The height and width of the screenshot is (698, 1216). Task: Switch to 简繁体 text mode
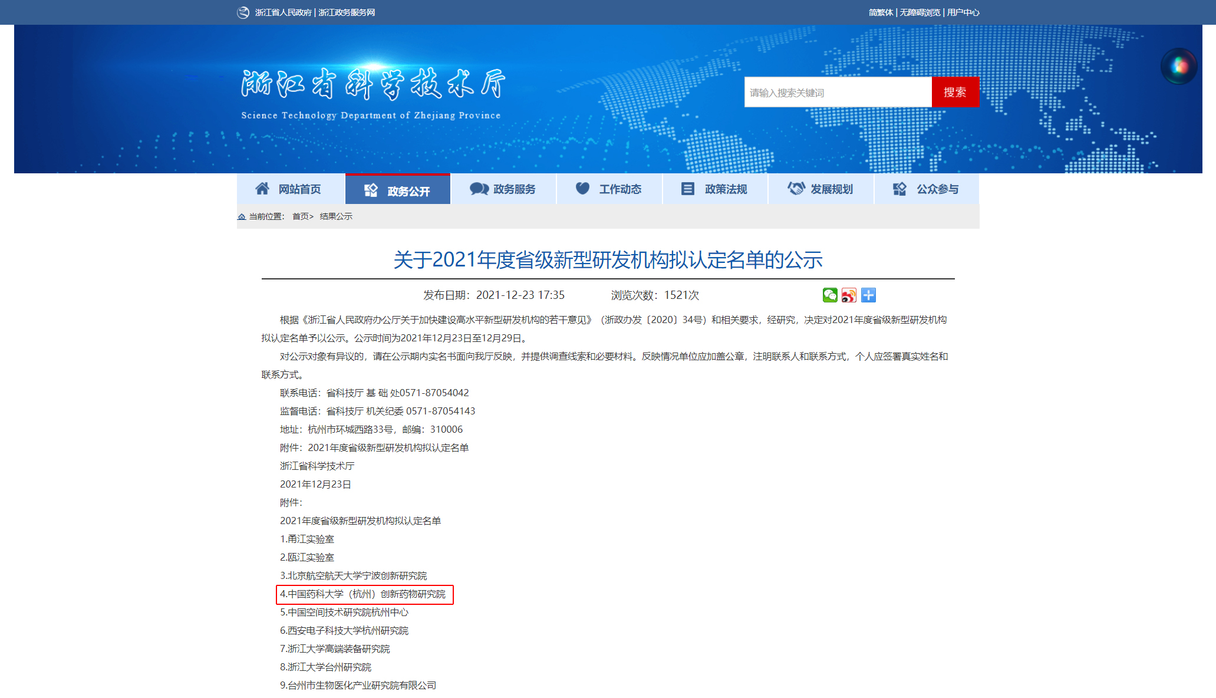tap(881, 12)
